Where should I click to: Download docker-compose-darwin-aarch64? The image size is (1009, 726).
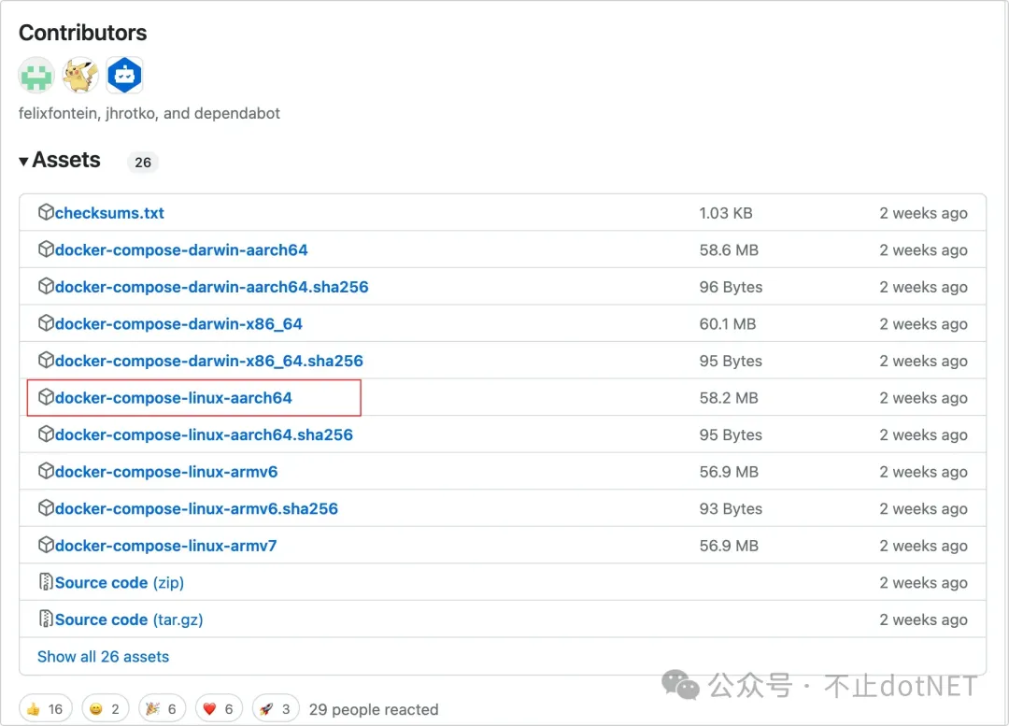pos(181,250)
